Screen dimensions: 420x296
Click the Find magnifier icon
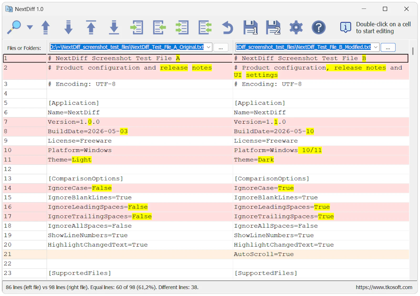(x=14, y=27)
